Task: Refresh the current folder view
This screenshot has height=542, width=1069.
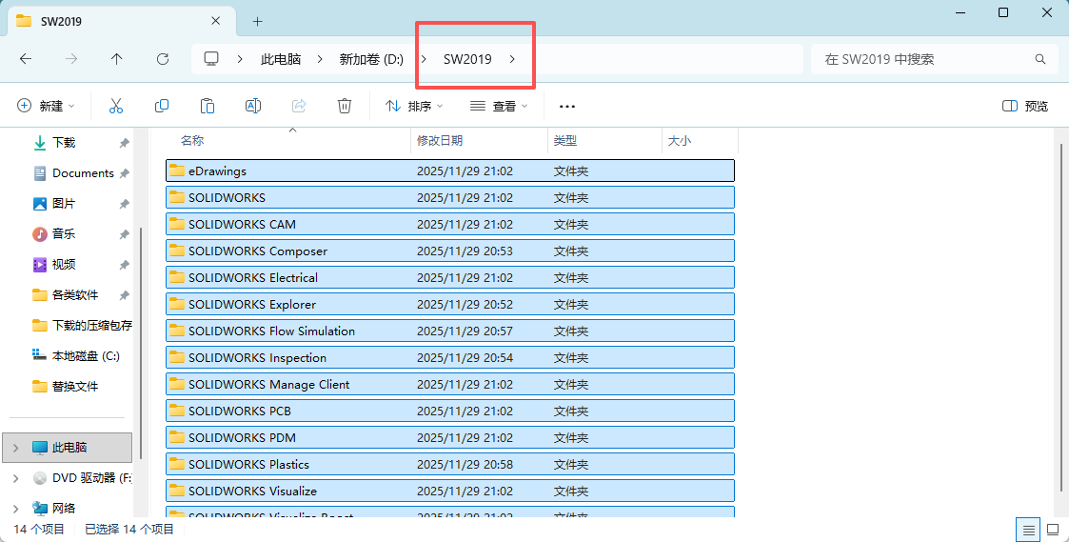Action: 162,59
